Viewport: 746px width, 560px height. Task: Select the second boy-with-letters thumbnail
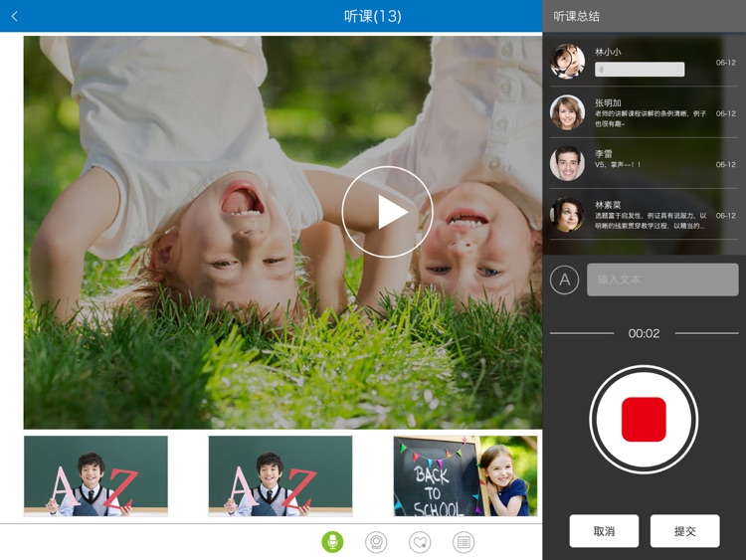tap(280, 475)
